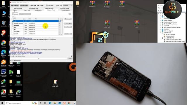The height and width of the screenshot is (105, 187).
Task: Open the Avast Free Antivirus shortcut
Action: tap(4, 64)
